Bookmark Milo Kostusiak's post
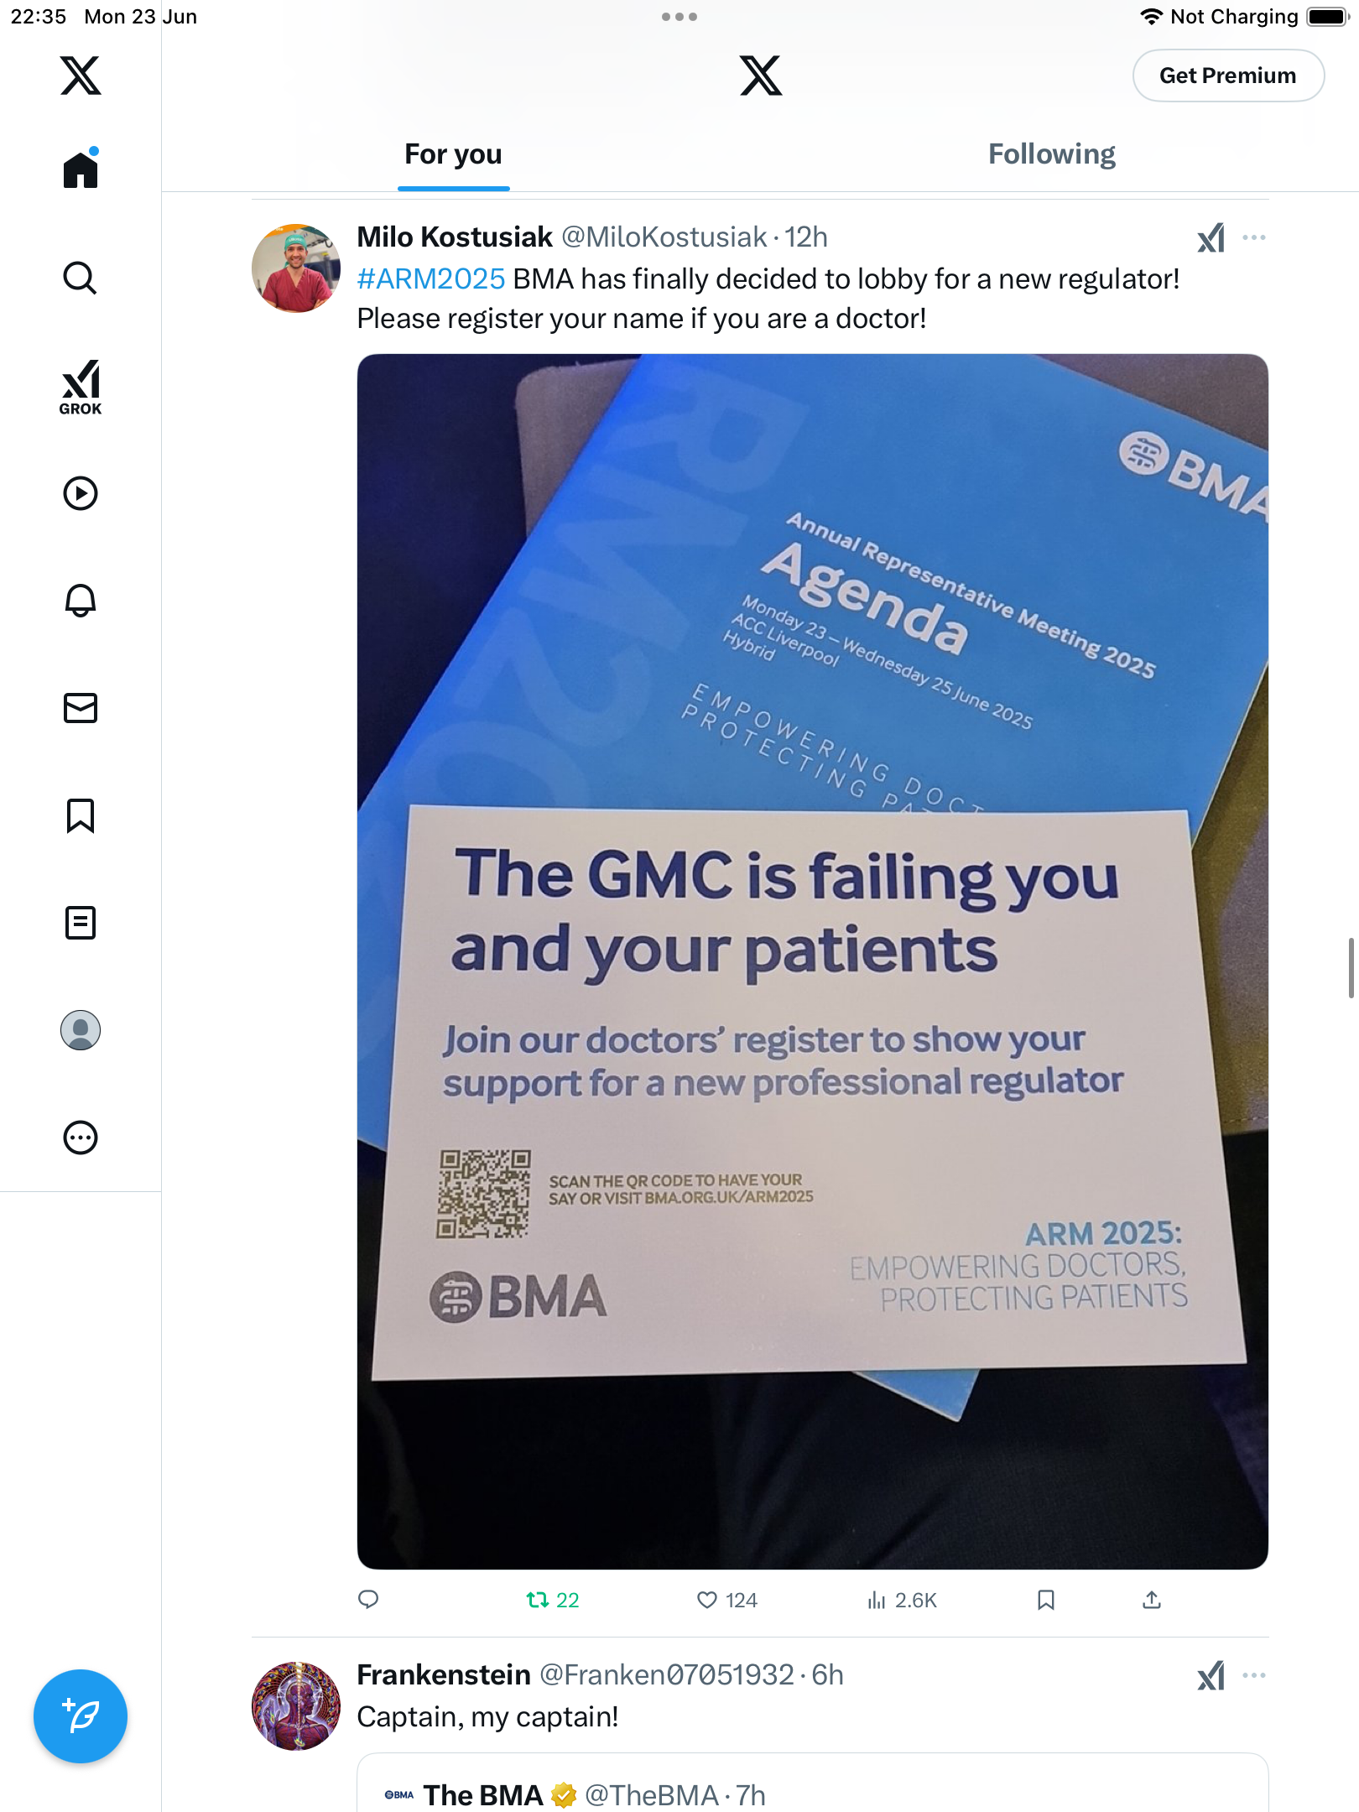The image size is (1359, 1812). tap(1045, 1601)
